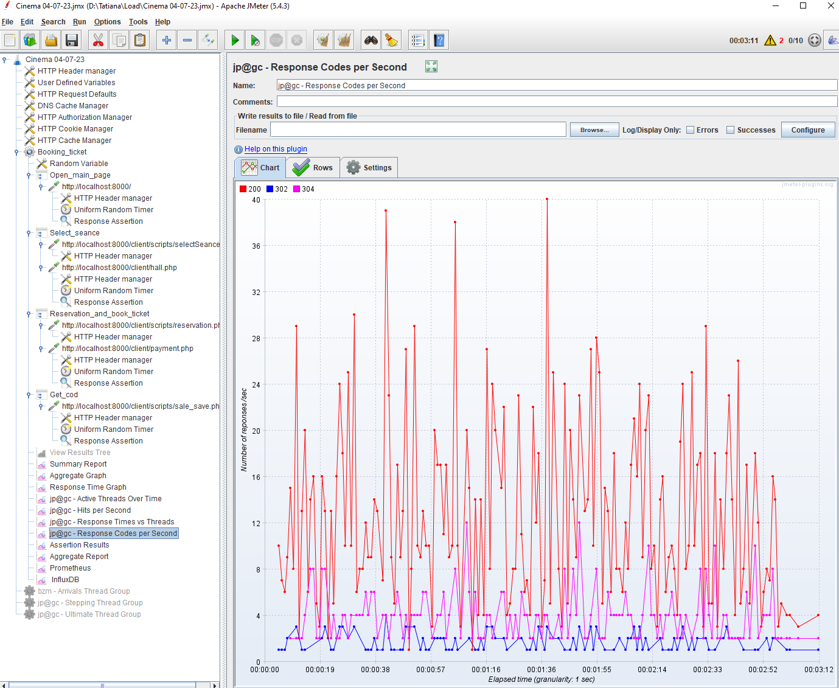Click the Start no pauses icon
The image size is (839, 688).
click(x=256, y=41)
